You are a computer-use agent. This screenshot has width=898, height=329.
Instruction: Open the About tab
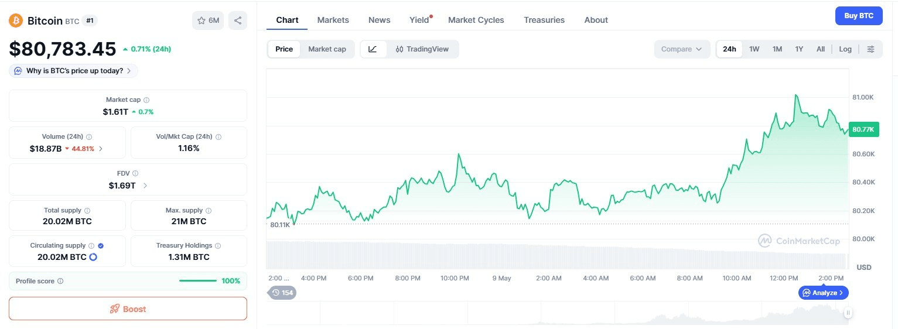[596, 20]
